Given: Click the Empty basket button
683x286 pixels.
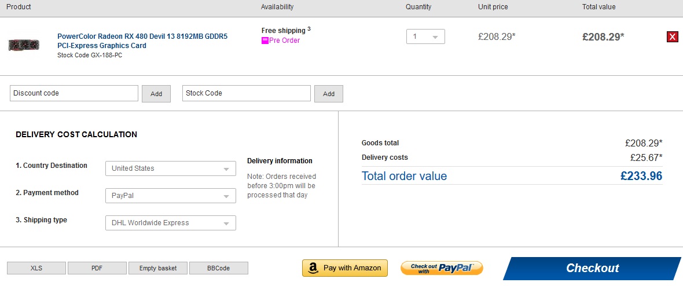Looking at the screenshot, I should coord(158,268).
